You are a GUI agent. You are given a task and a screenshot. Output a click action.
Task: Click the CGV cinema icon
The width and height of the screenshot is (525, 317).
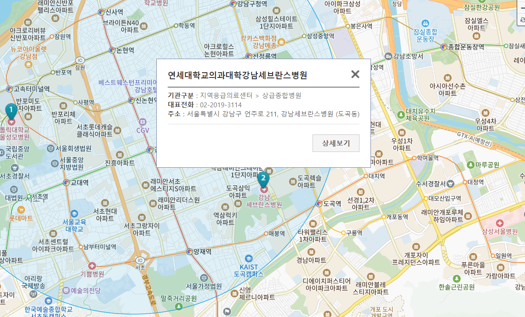[x=143, y=122]
